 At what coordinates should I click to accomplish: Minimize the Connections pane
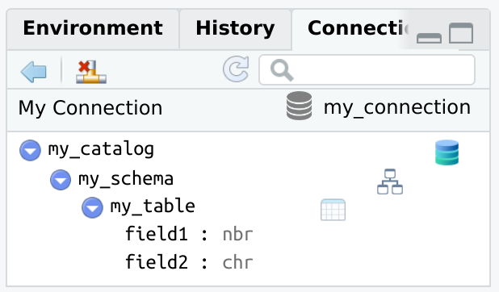pyautogui.click(x=429, y=38)
